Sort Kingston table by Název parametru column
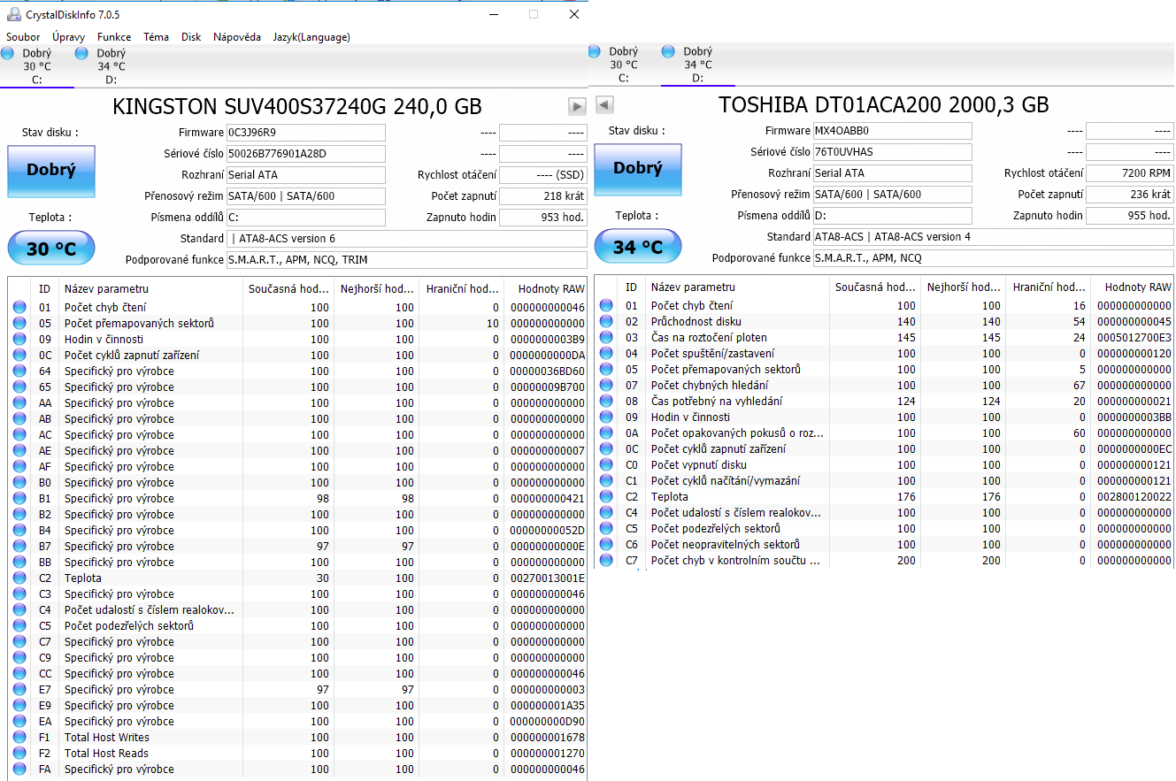The image size is (1176, 781). point(151,289)
